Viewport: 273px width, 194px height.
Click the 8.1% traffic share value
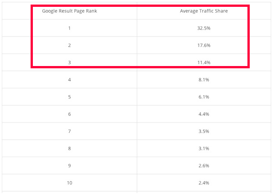click(x=204, y=80)
